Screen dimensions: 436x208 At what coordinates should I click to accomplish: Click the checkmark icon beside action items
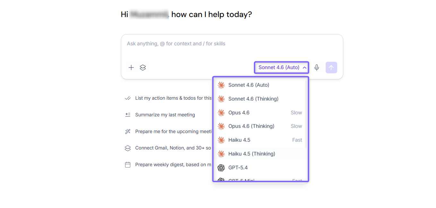pyautogui.click(x=128, y=98)
